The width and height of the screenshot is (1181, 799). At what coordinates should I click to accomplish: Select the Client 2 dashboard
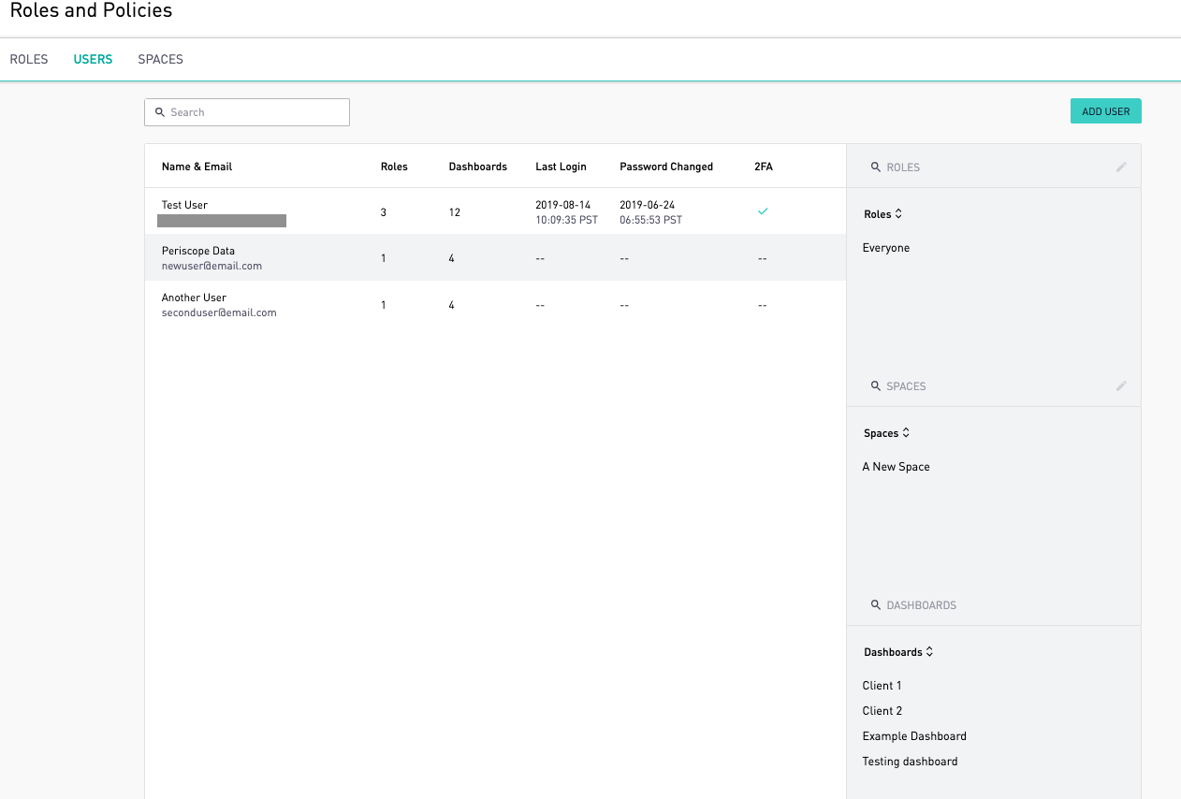pos(882,711)
